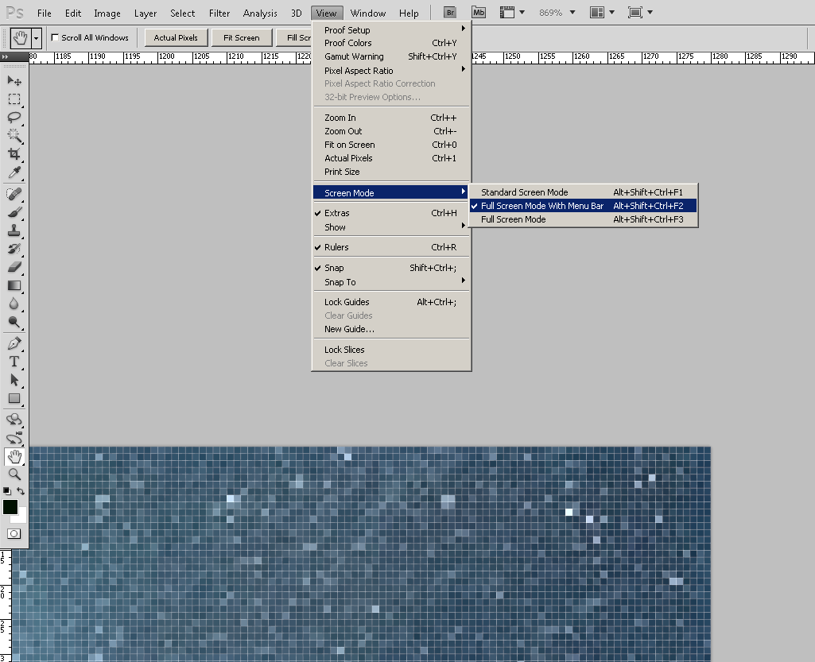Viewport: 815px width, 662px height.
Task: Toggle Lock Slices option
Action: (x=391, y=350)
